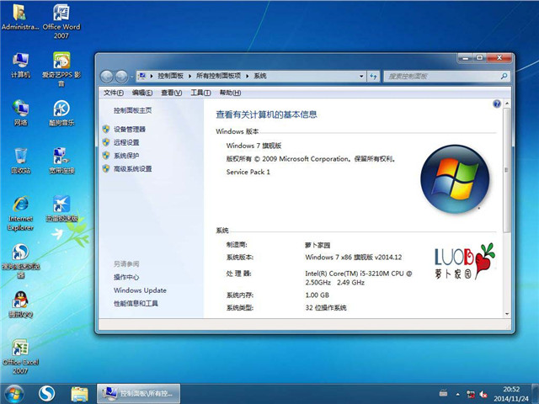This screenshot has width=539, height=404.
Task: Open the 文件(F) menu
Action: [x=114, y=93]
